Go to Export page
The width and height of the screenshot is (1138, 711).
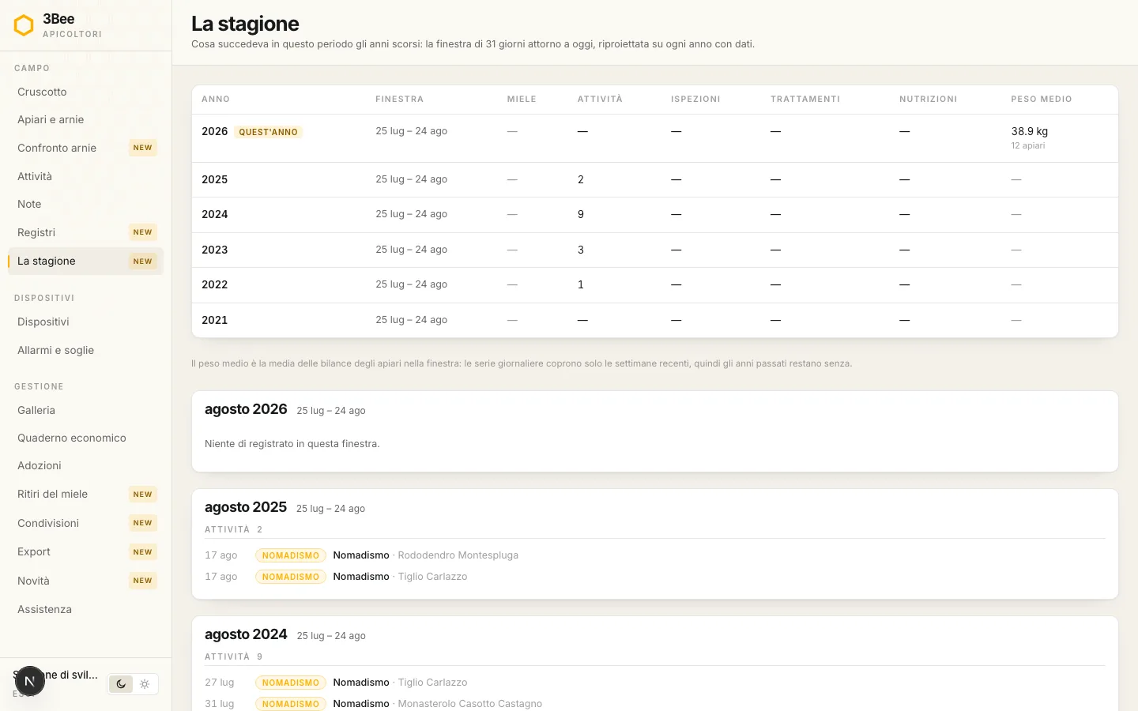point(85,551)
